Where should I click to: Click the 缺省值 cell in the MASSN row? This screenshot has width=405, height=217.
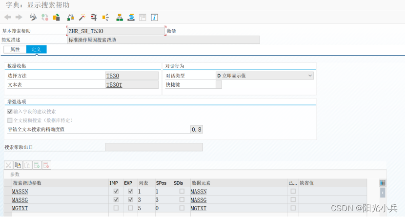coord(333,192)
